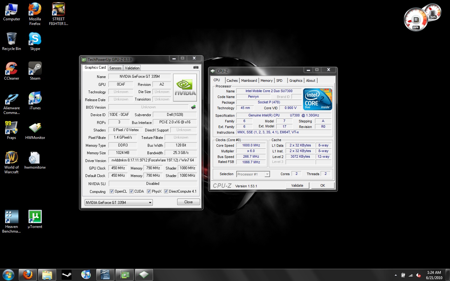Open CCleaner desktop icon
The height and width of the screenshot is (281, 450).
click(12, 71)
